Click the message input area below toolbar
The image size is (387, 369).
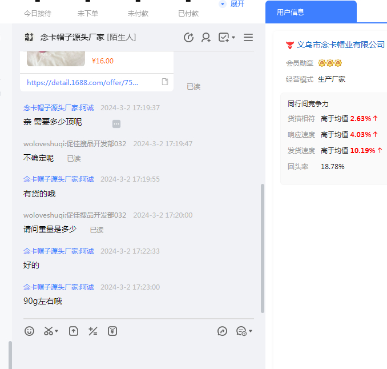(x=138, y=354)
